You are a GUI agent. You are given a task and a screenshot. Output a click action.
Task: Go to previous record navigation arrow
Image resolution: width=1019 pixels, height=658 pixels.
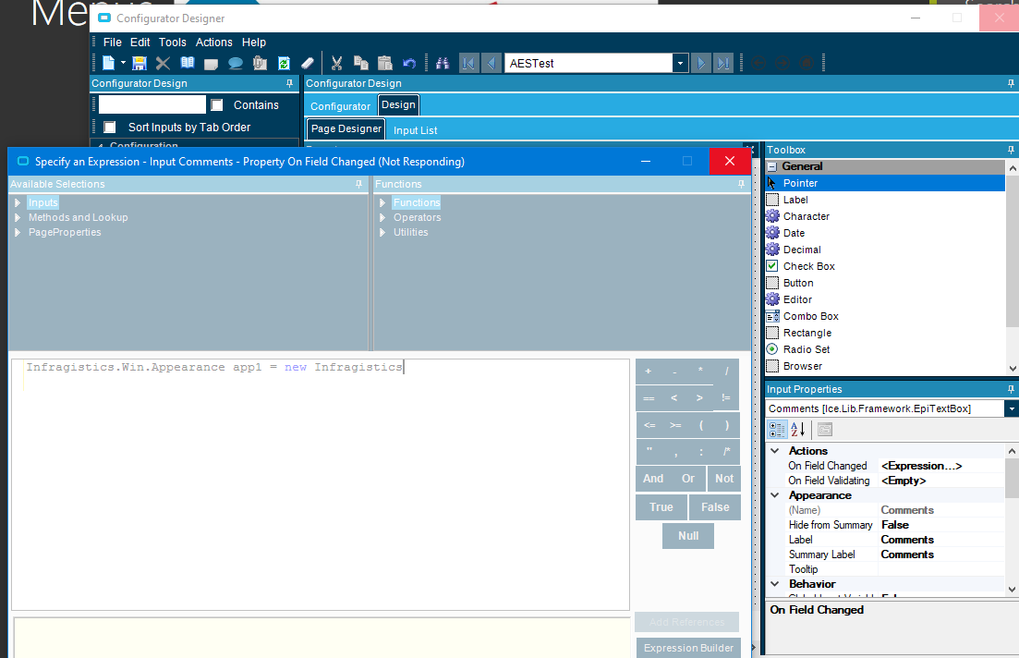coord(491,63)
